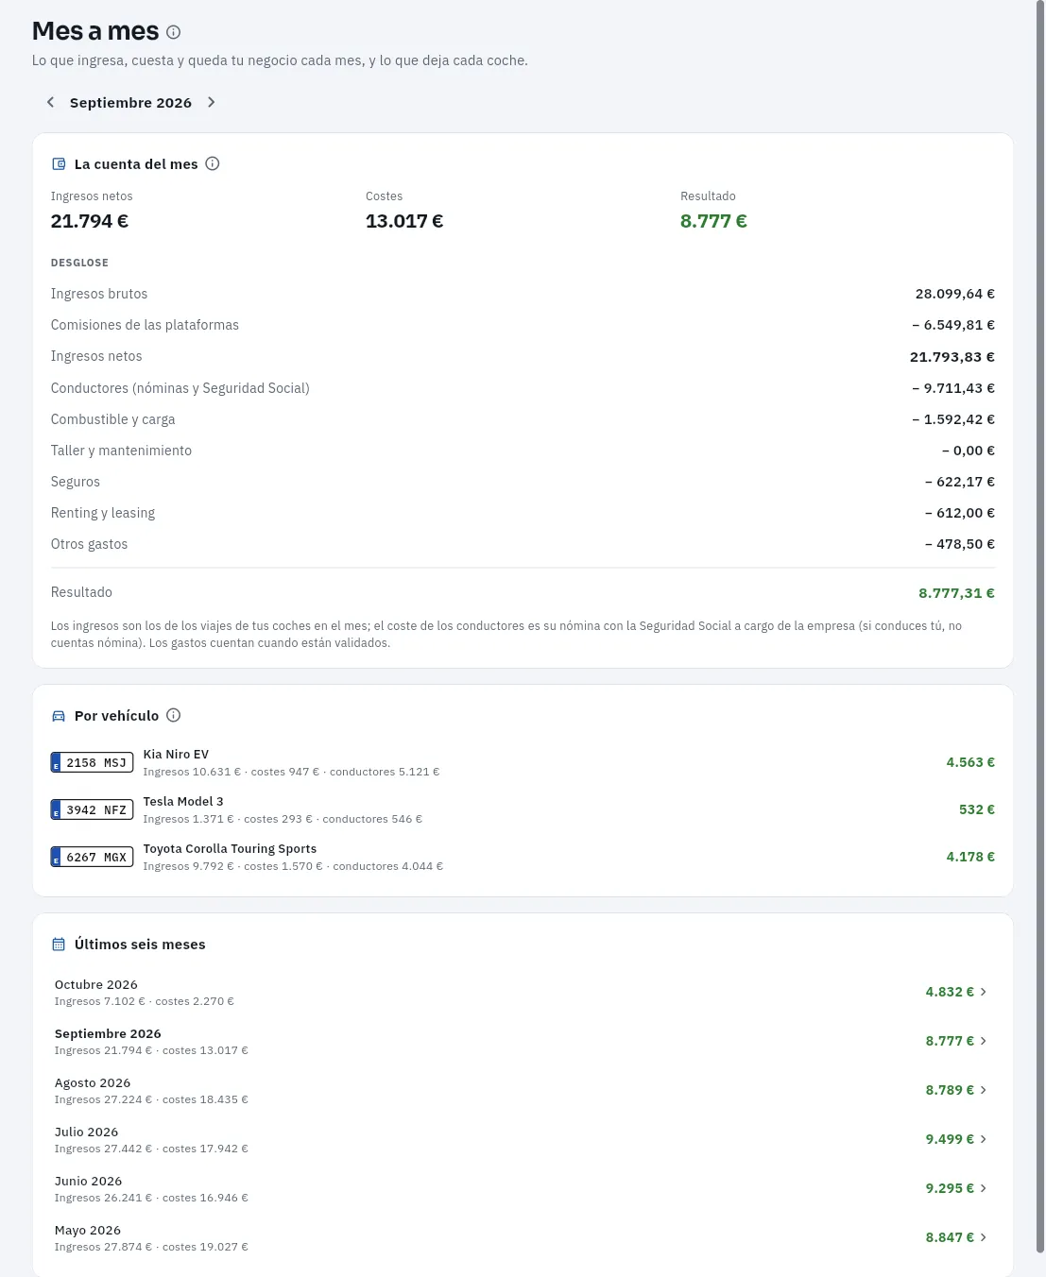Image resolution: width=1046 pixels, height=1277 pixels.
Task: Open the Julio 2026 month entry
Action: pyautogui.click(x=523, y=1139)
